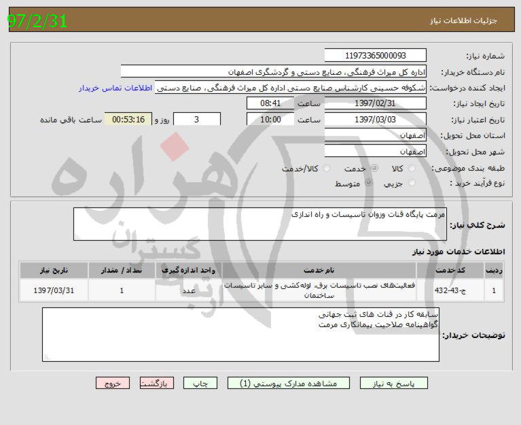
Task: Click the اطلاعات خدمات مورد نیاز heading
Action: 459,252
